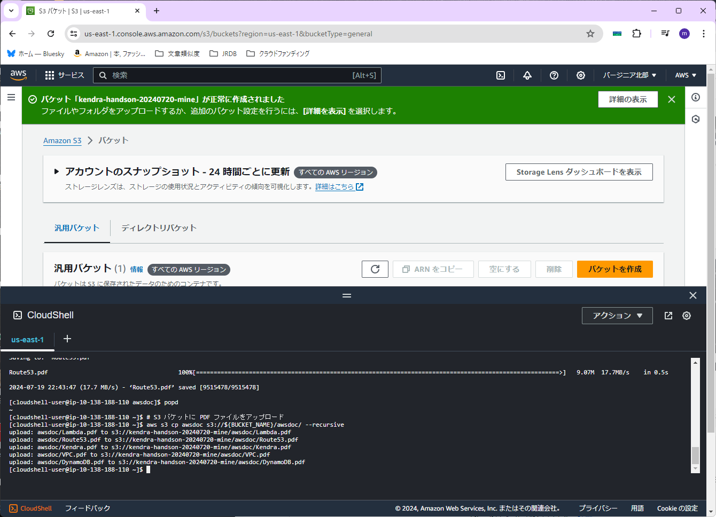
Task: Open the AWS home logo
Action: click(18, 75)
